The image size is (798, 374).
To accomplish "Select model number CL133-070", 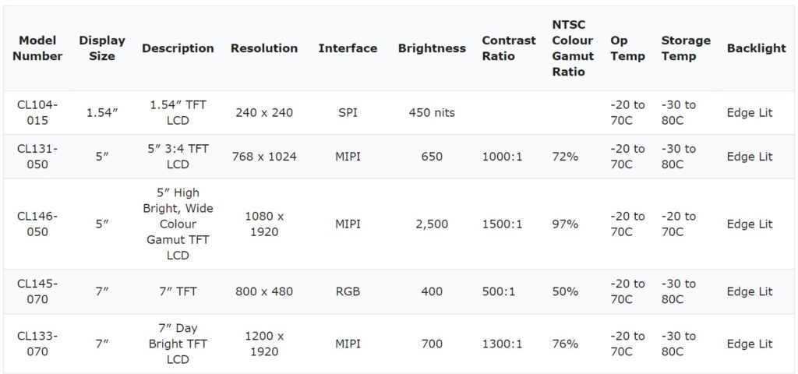I will click(37, 344).
